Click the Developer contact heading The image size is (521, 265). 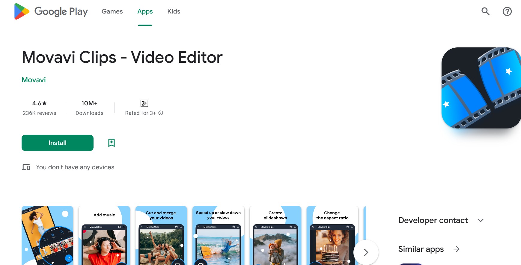pos(433,220)
